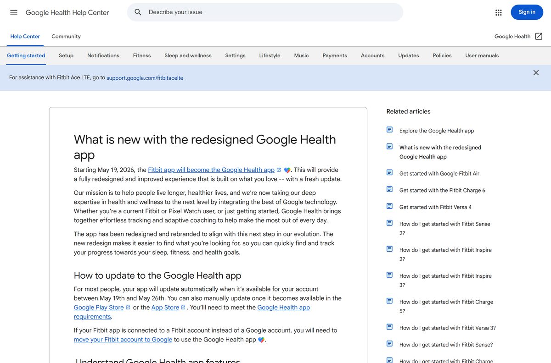Open the Updates category

pos(409,55)
